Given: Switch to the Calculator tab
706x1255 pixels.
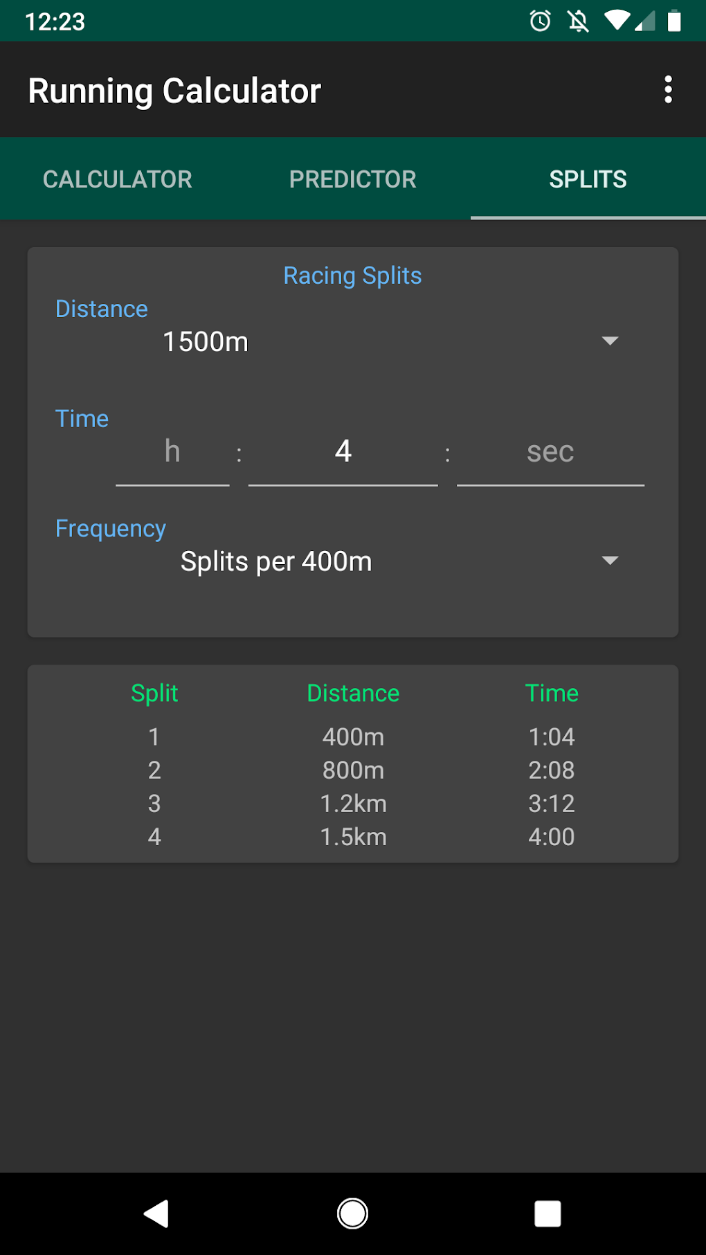Looking at the screenshot, I should pos(118,179).
